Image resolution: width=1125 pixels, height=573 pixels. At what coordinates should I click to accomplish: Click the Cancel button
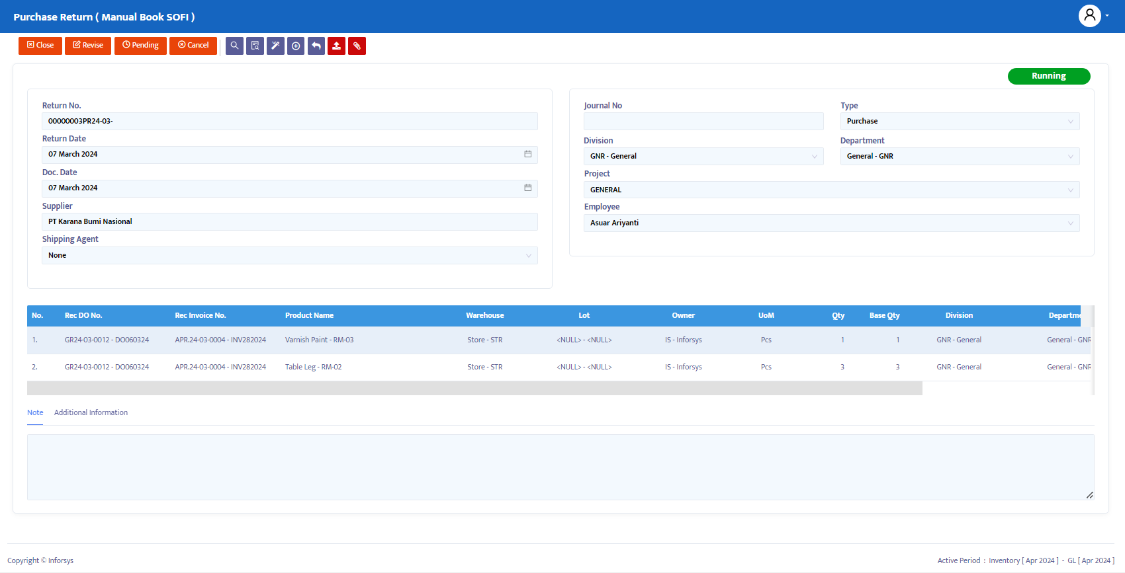(193, 46)
